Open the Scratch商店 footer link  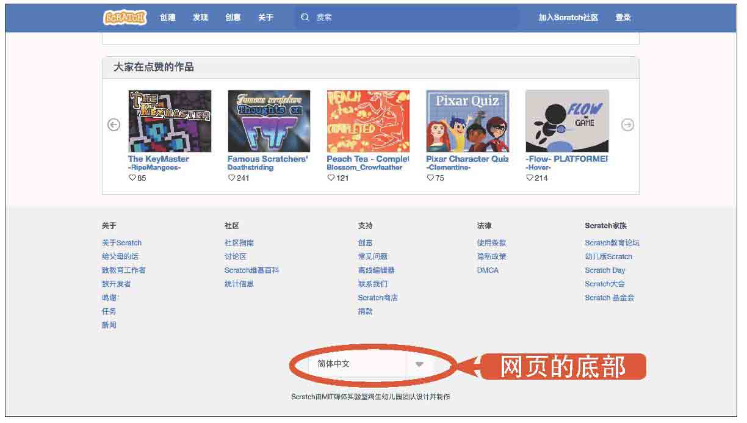[x=378, y=298]
